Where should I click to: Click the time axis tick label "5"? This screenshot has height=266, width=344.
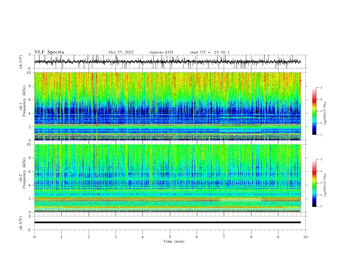pos(170,237)
